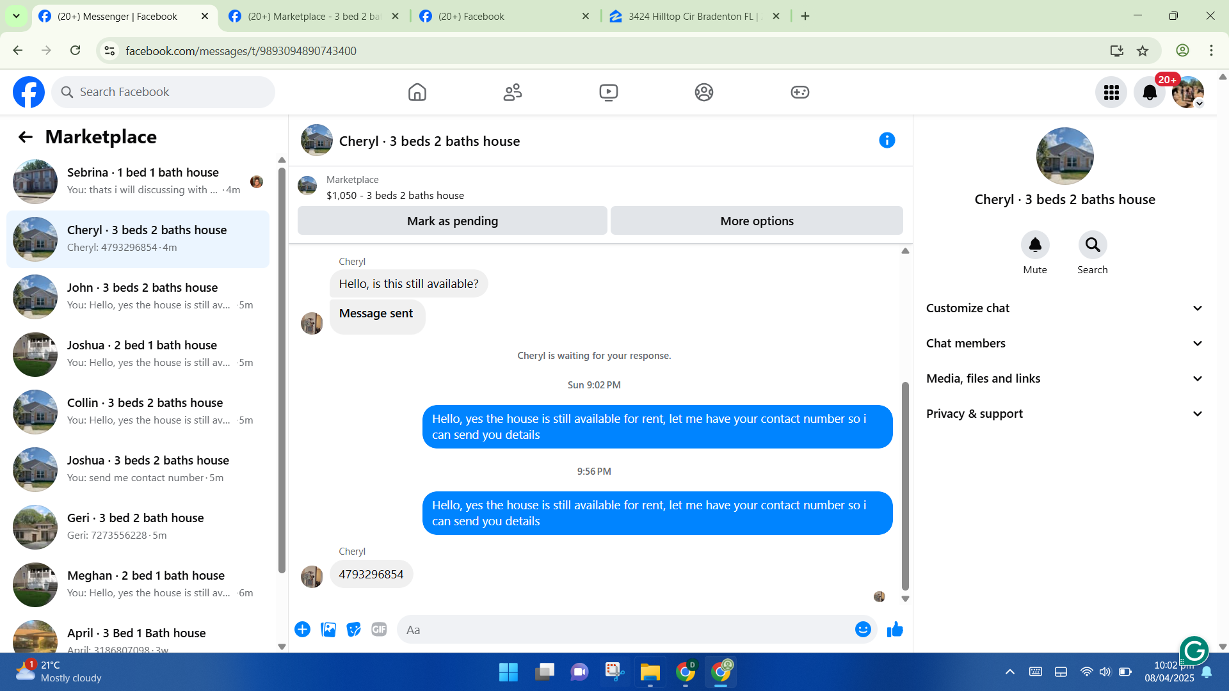Open Facebook Gaming icon in top nav
The height and width of the screenshot is (691, 1229).
(x=799, y=92)
